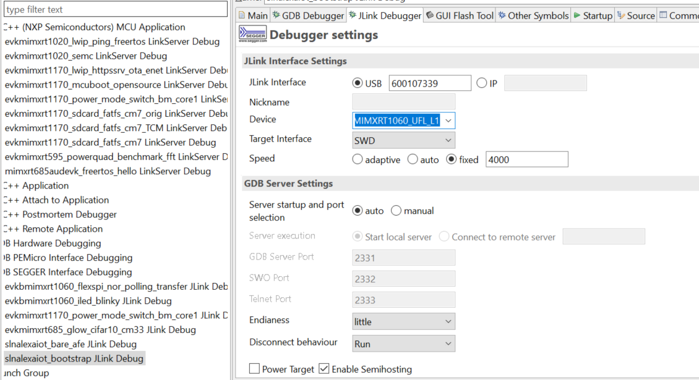Screen dimensions: 699x380
Task: Click the green Startup arrow icon
Action: click(x=577, y=15)
